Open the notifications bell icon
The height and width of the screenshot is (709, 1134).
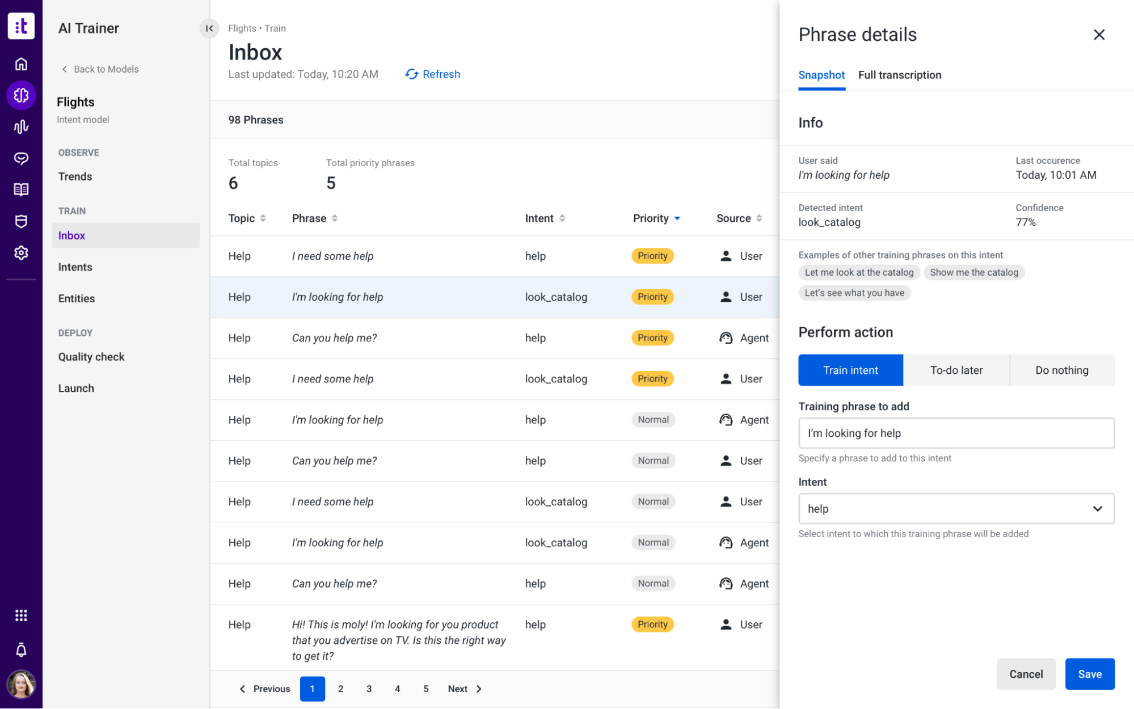[21, 650]
